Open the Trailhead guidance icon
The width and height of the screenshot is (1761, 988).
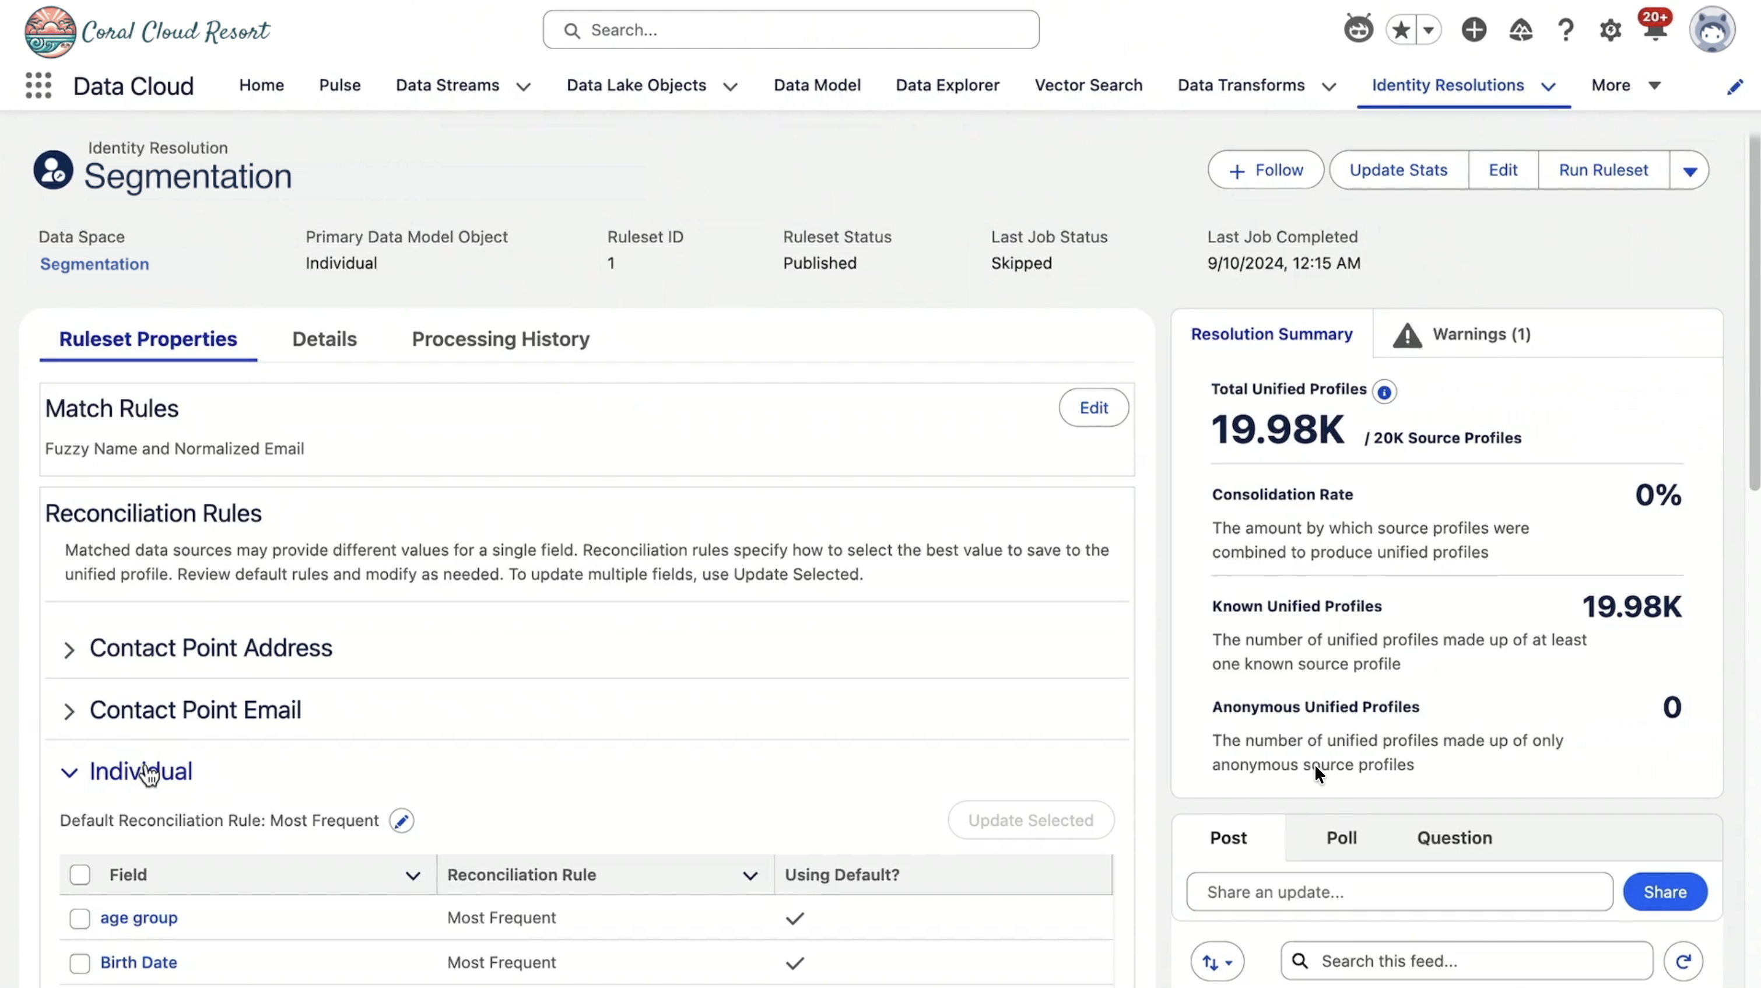pyautogui.click(x=1520, y=29)
